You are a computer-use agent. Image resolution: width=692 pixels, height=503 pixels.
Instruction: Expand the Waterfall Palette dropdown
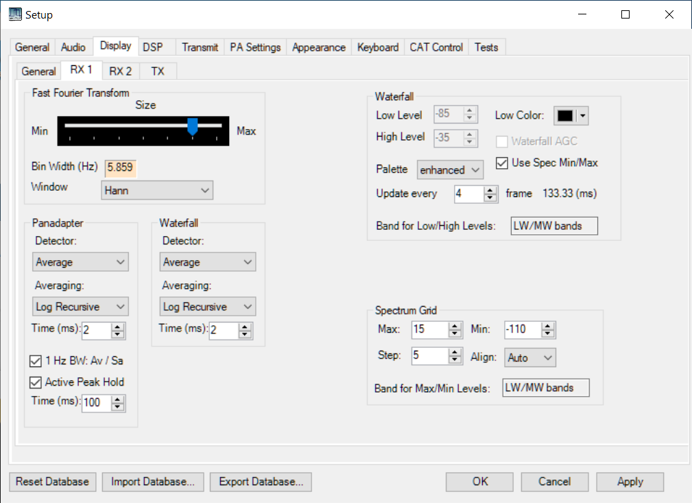pos(450,170)
